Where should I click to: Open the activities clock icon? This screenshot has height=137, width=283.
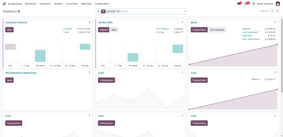click(246, 4)
